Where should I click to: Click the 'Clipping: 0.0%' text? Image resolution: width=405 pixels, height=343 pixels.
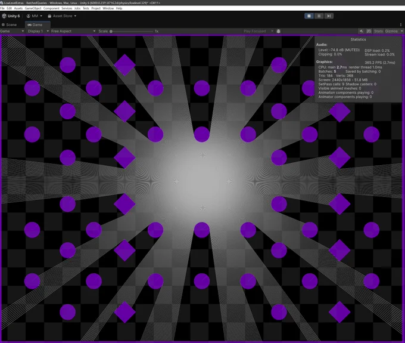click(330, 54)
